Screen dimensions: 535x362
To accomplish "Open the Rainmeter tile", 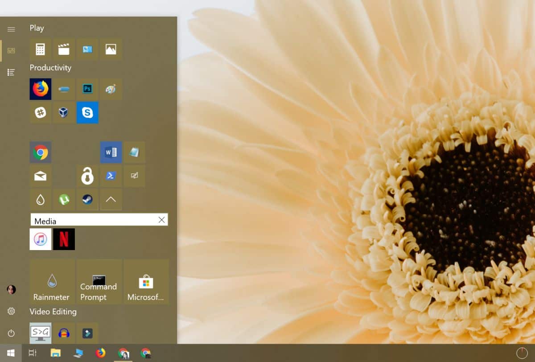I will 52,282.
